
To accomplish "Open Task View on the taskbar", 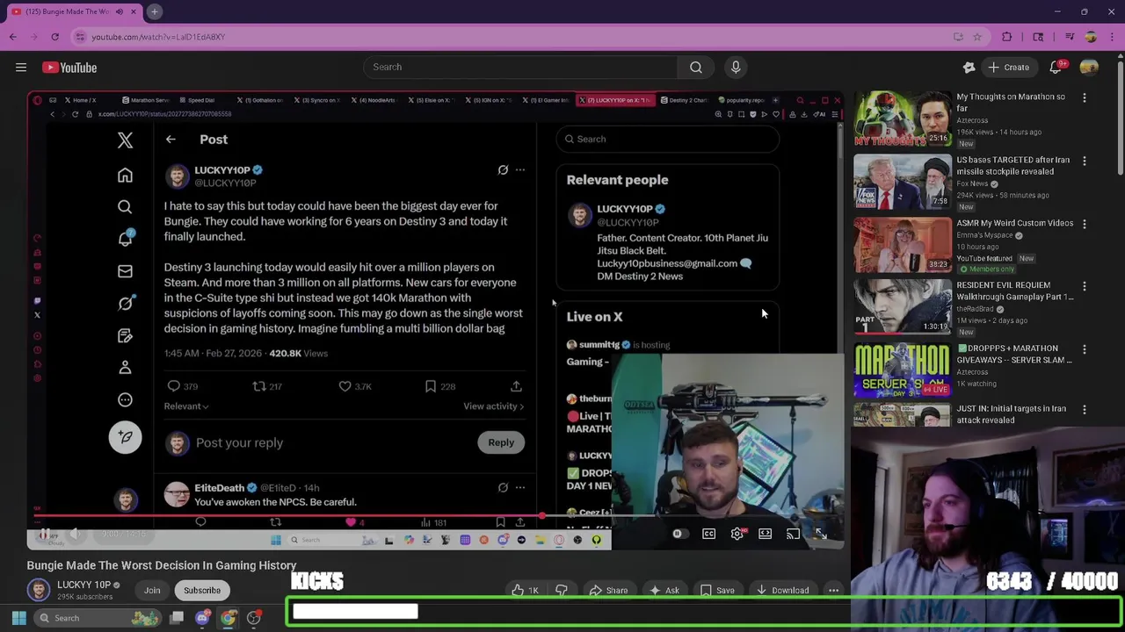I will pyautogui.click(x=177, y=618).
